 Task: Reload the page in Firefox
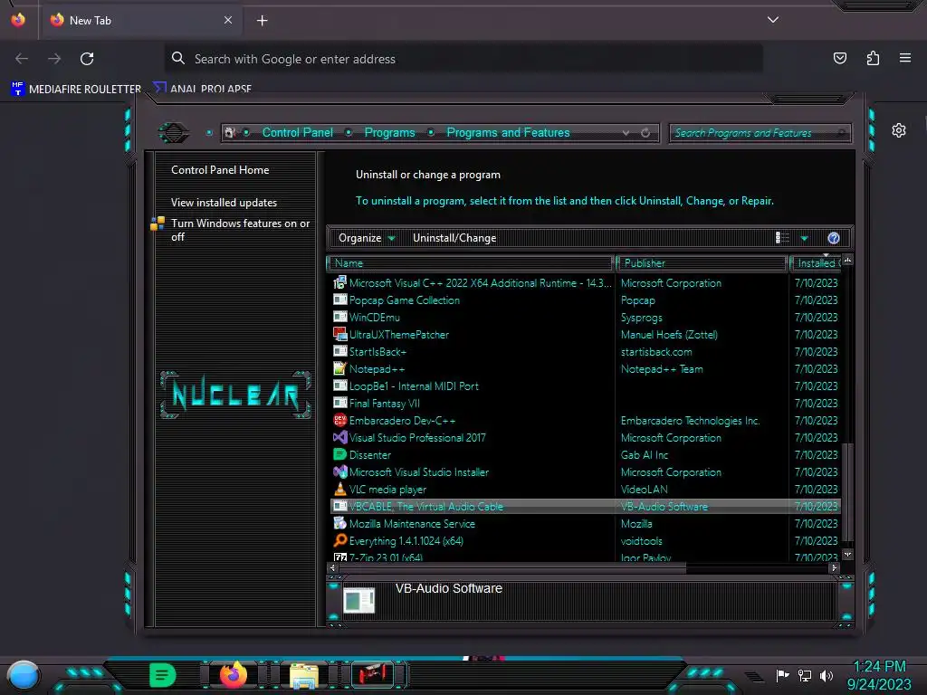click(87, 59)
